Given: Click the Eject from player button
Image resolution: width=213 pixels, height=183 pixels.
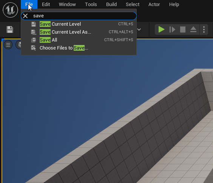Looking at the screenshot, I should point(193,29).
